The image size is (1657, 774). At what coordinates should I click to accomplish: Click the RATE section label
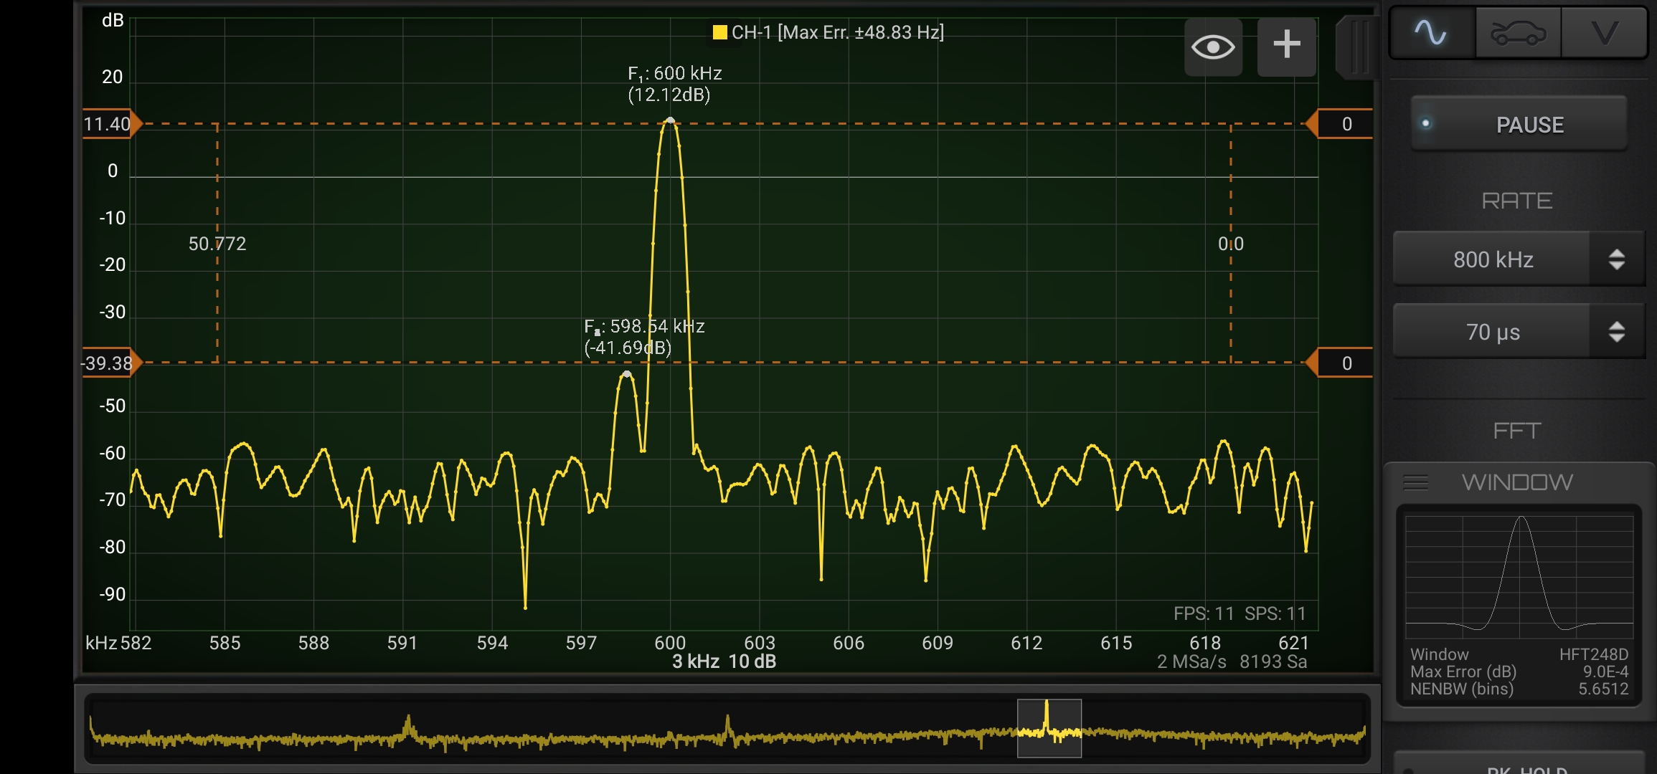click(1517, 201)
